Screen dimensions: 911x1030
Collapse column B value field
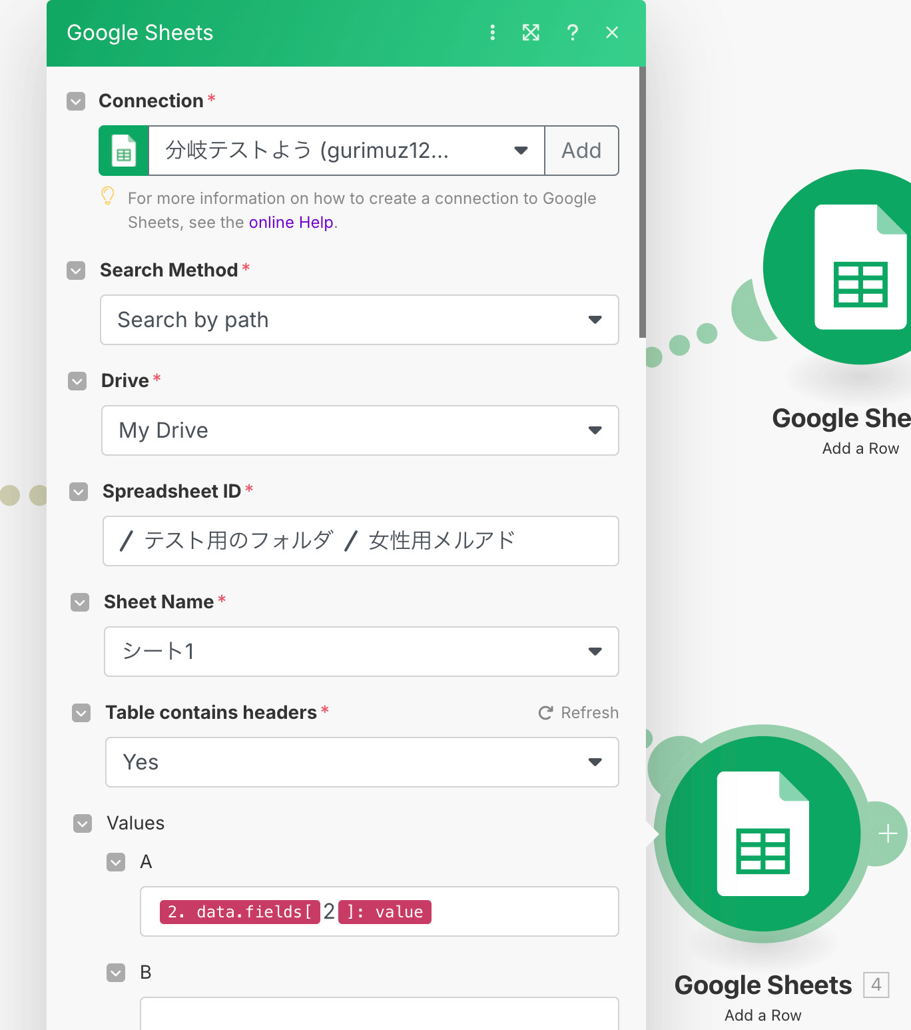pyautogui.click(x=116, y=973)
